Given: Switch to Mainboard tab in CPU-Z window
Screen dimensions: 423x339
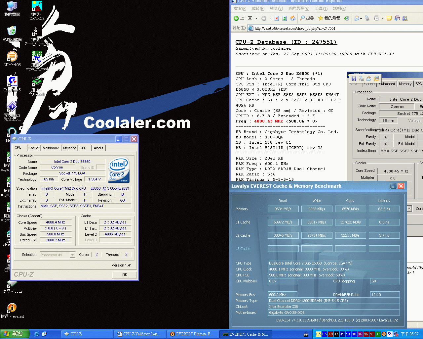Looking at the screenshot, I should pyautogui.click(x=51, y=148).
